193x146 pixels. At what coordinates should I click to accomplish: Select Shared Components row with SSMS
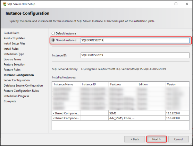121,113
